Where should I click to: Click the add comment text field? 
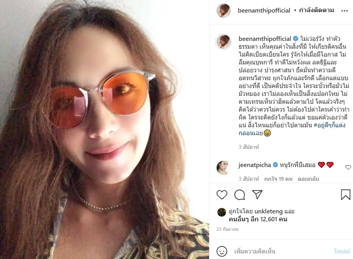click(x=279, y=251)
